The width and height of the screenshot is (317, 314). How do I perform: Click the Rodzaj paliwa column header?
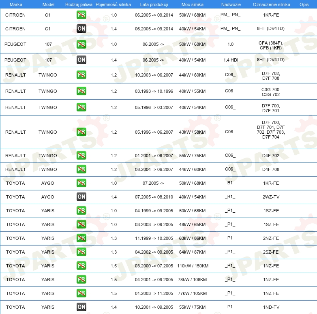click(x=79, y=4)
